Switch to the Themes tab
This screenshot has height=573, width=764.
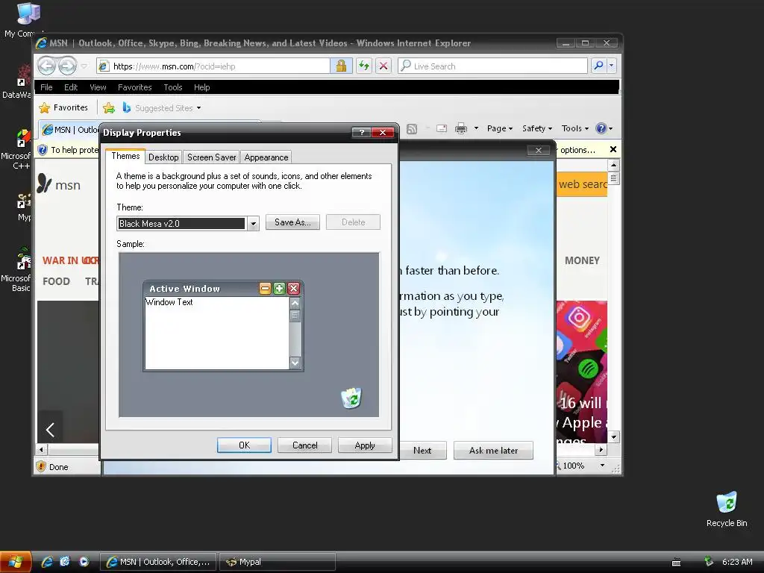125,156
